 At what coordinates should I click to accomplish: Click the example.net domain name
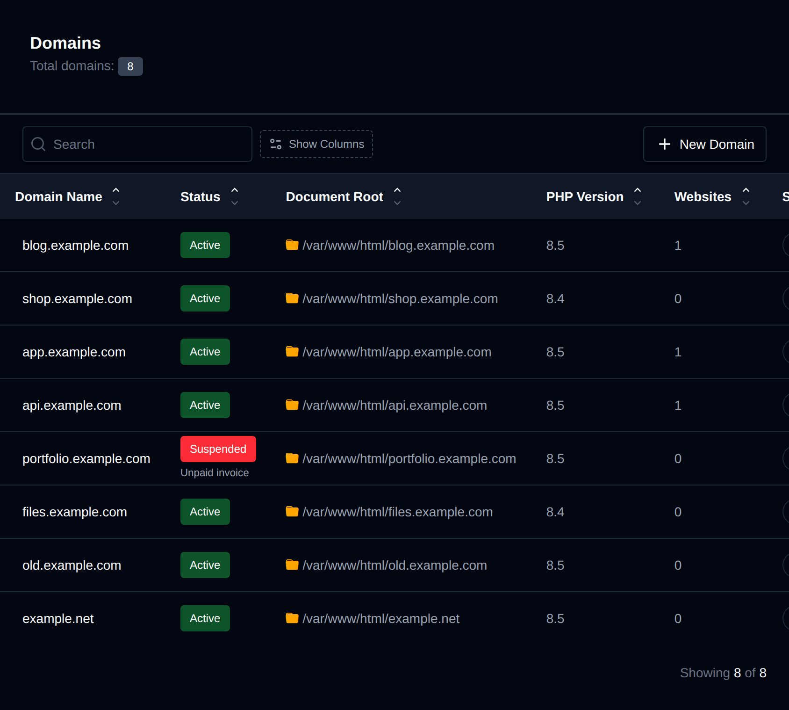pos(58,619)
